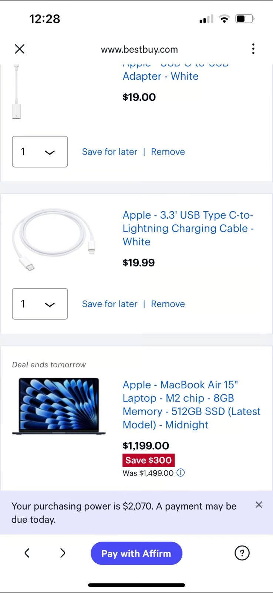Open the browser three-dot menu
Image resolution: width=273 pixels, height=593 pixels.
click(253, 49)
